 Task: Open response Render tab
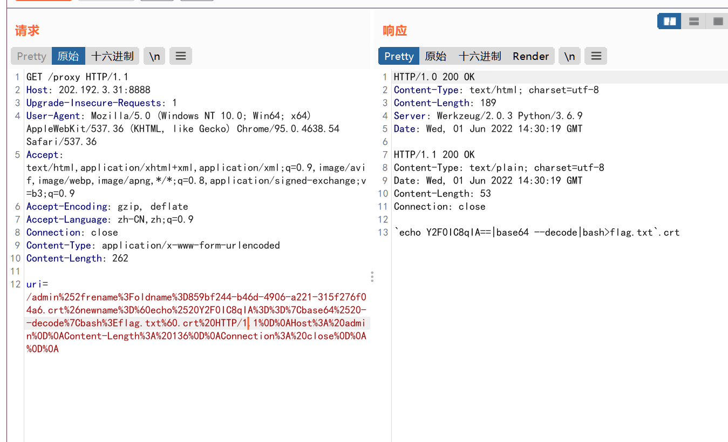coord(530,56)
